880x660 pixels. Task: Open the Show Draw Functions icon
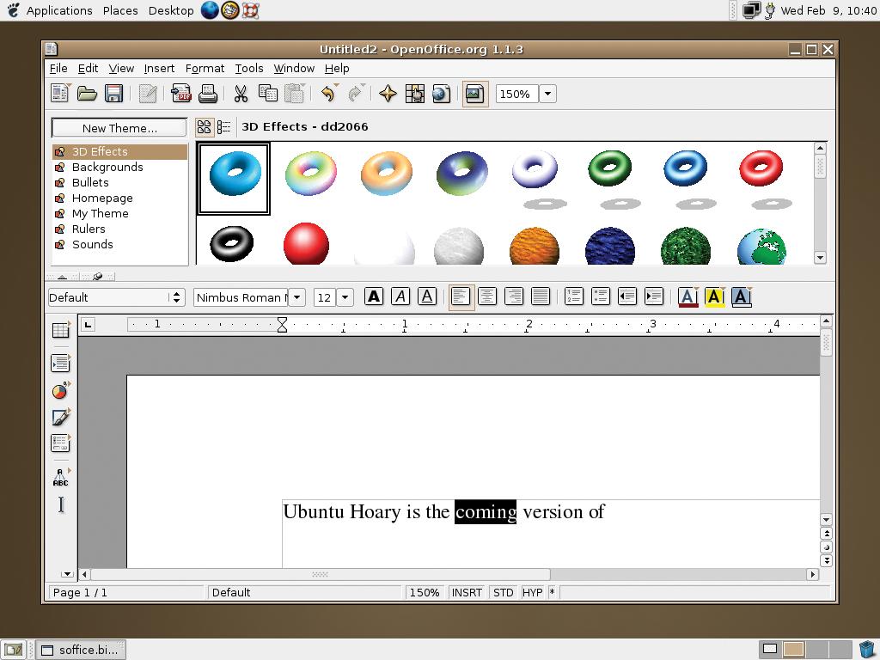[61, 418]
